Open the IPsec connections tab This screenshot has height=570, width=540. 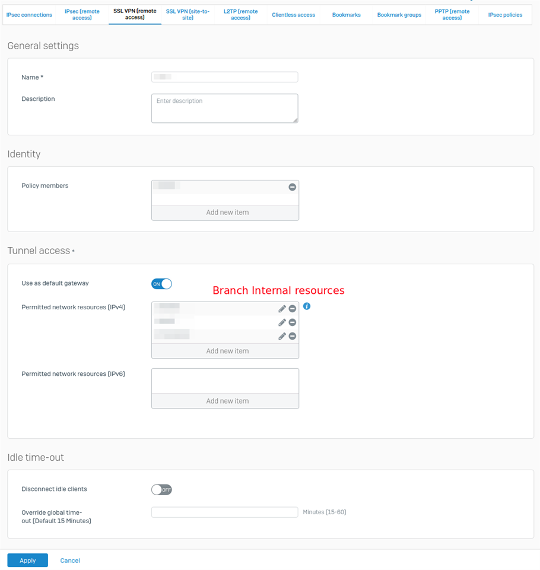[x=29, y=15]
